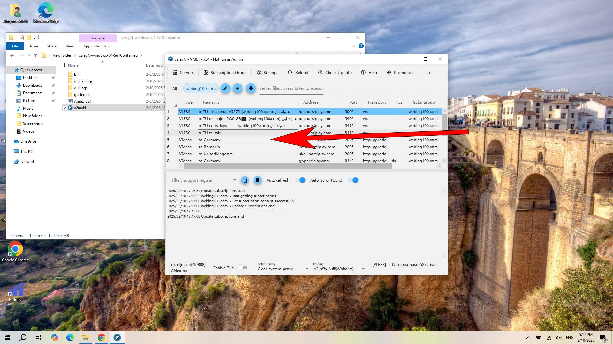Select the webing100.com subscription chip

[201, 88]
